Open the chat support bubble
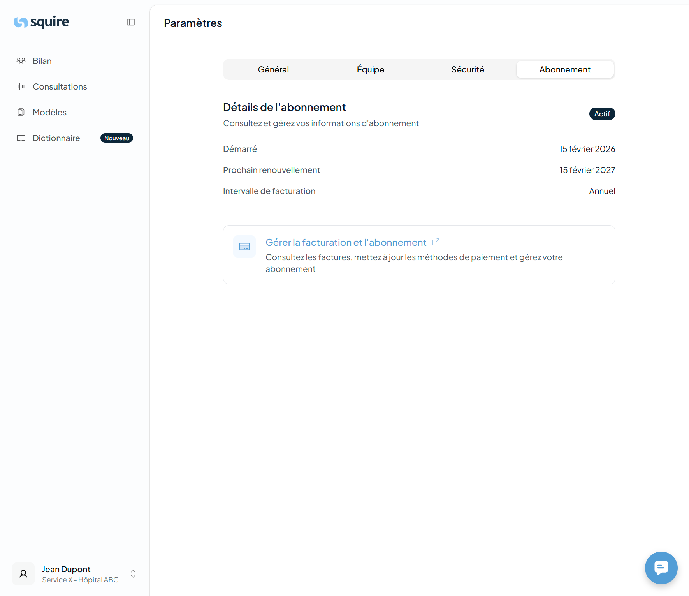Viewport: 689px width, 596px height. 661,568
